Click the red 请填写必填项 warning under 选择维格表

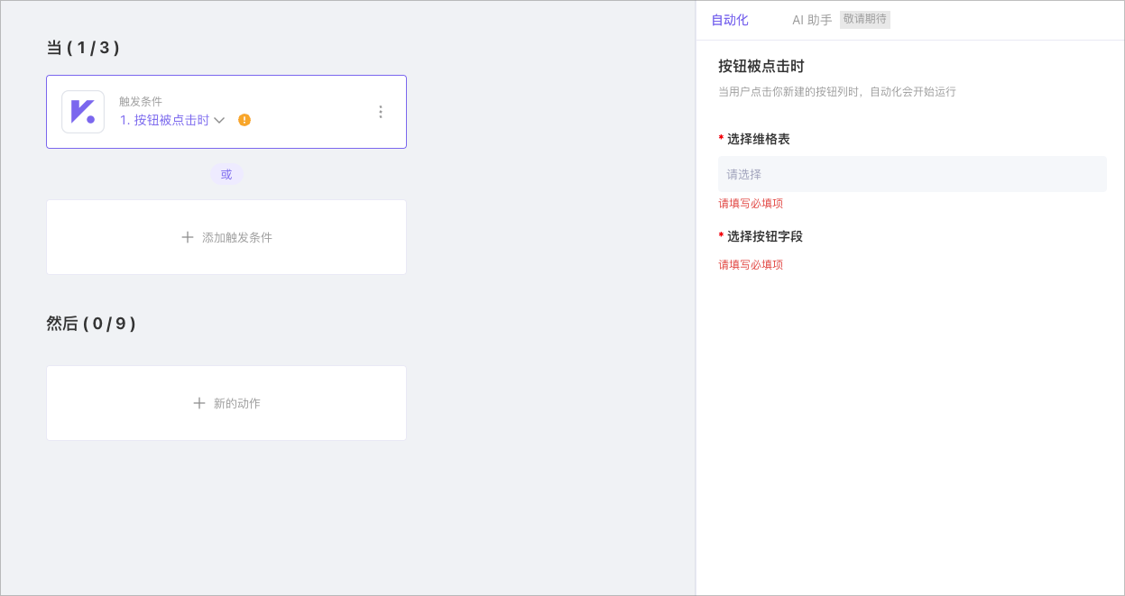tap(750, 203)
